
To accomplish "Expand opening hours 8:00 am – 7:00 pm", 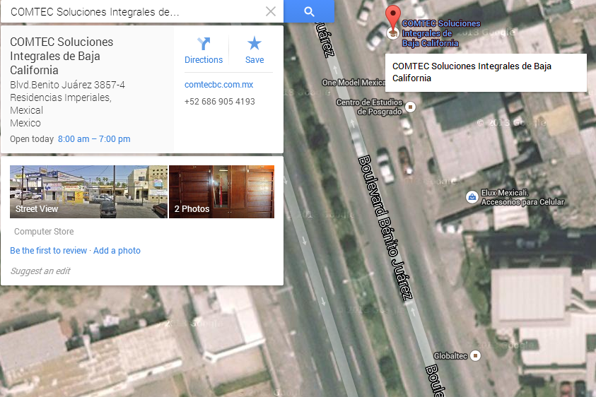I will [94, 139].
